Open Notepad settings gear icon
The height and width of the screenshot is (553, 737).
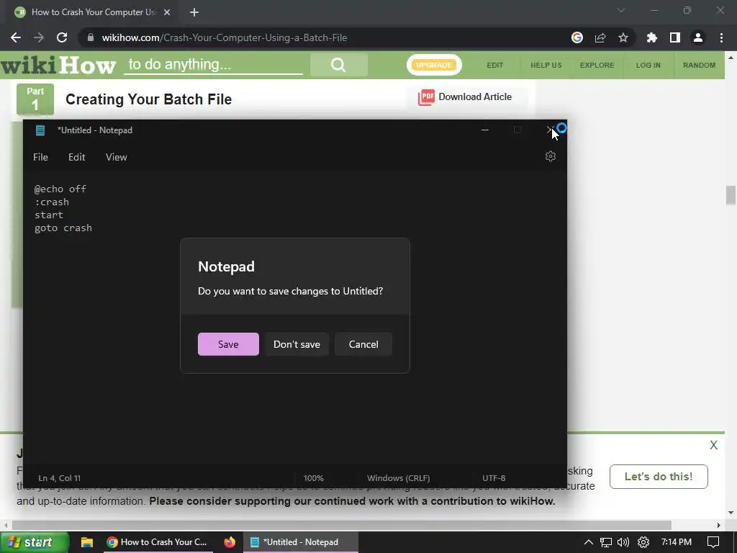(551, 156)
